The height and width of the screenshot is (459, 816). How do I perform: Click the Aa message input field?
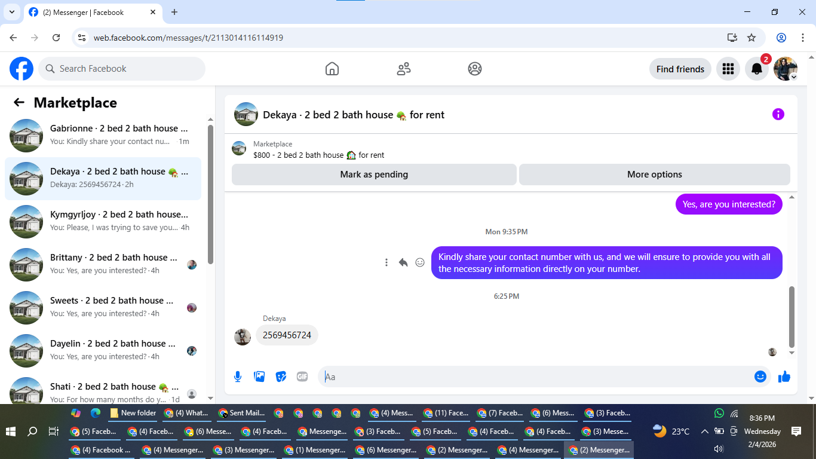click(535, 377)
